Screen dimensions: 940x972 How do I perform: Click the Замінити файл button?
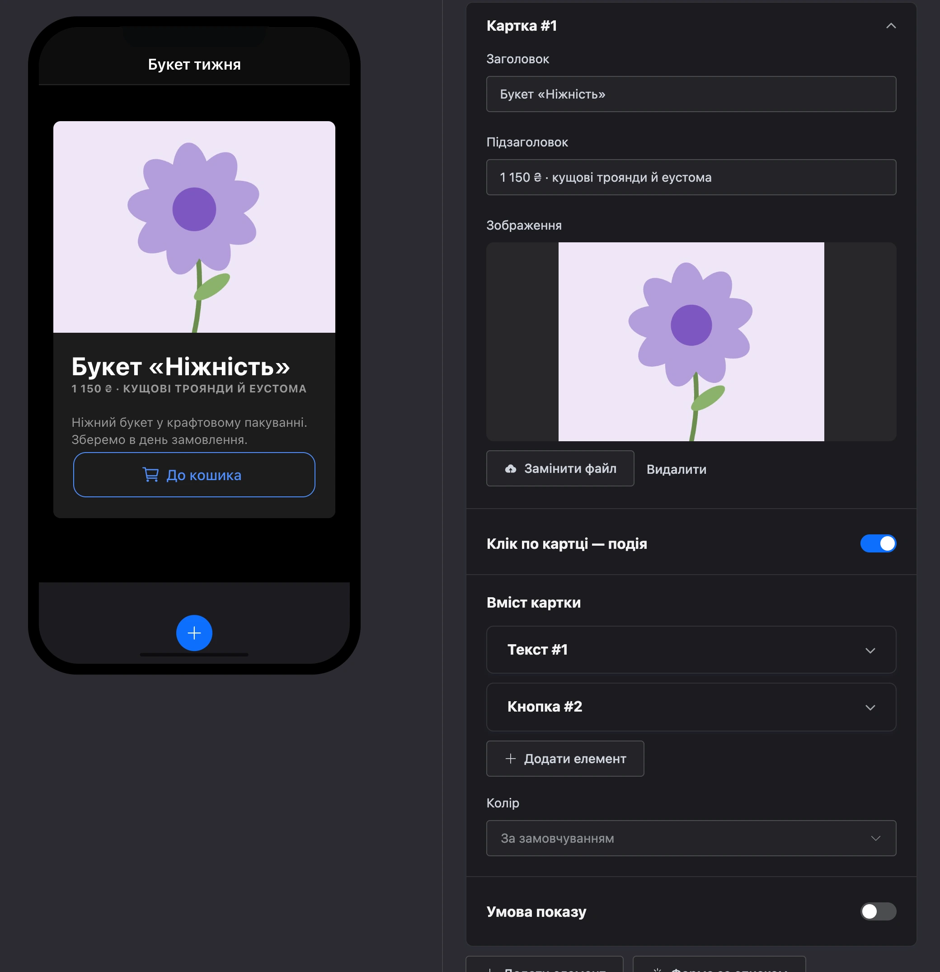click(560, 468)
